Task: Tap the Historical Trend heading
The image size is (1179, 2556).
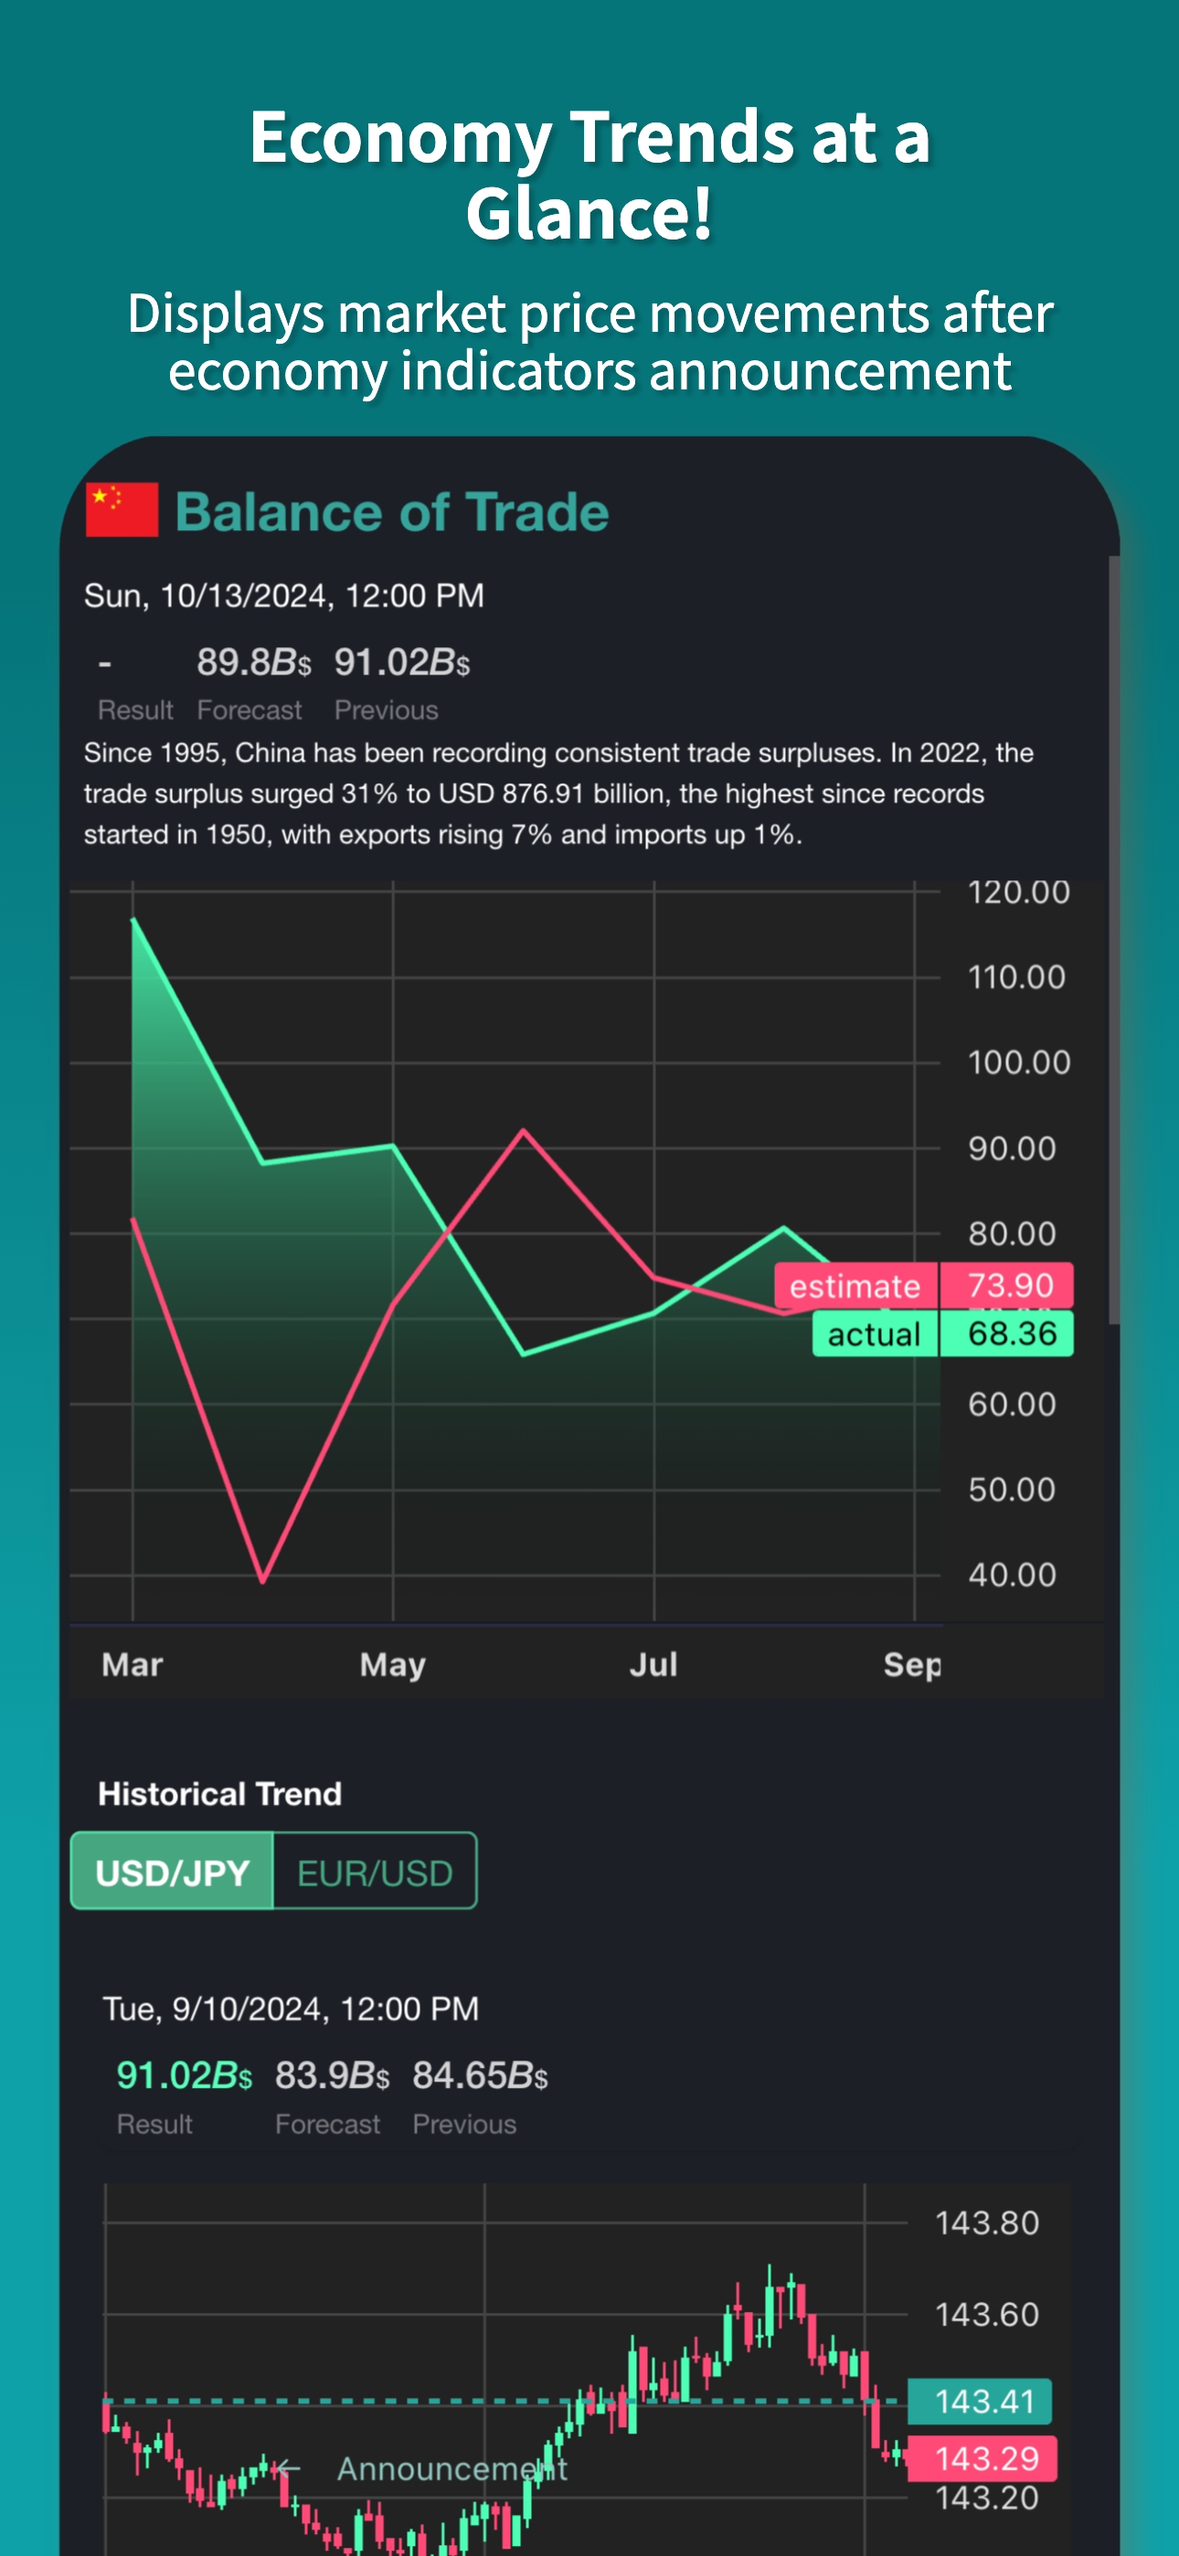Action: pyautogui.click(x=219, y=1793)
